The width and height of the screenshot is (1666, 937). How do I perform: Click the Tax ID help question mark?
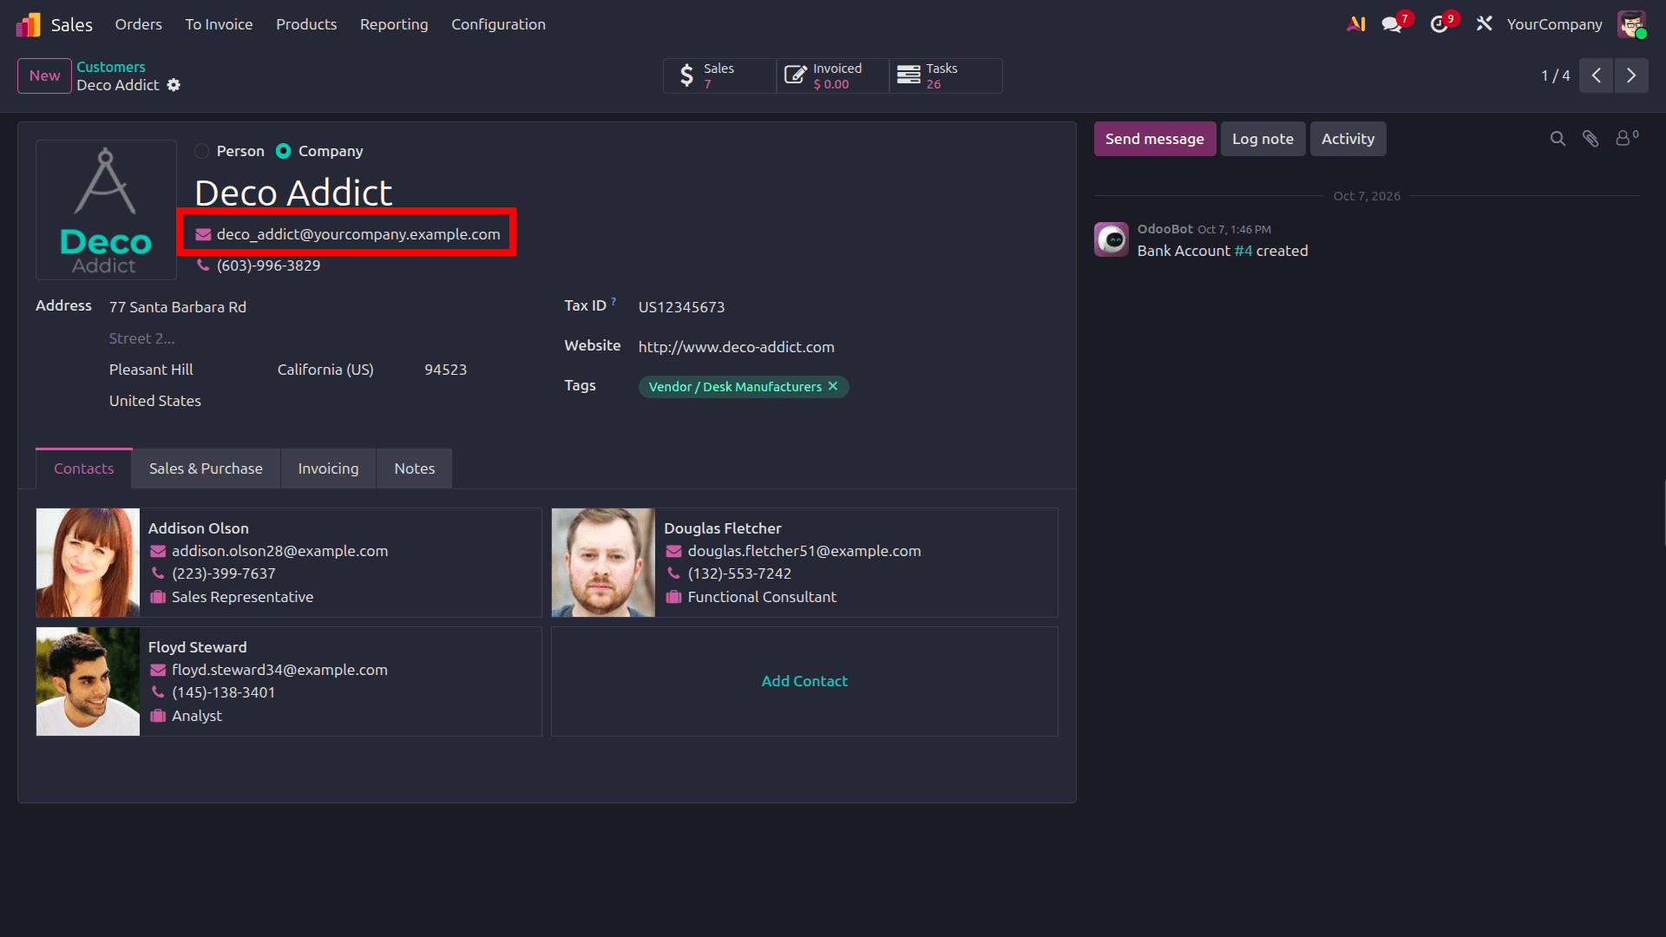pos(613,302)
